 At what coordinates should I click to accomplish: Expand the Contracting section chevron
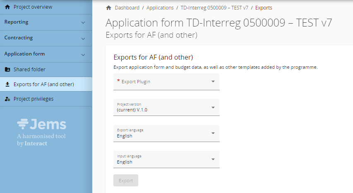click(x=83, y=38)
